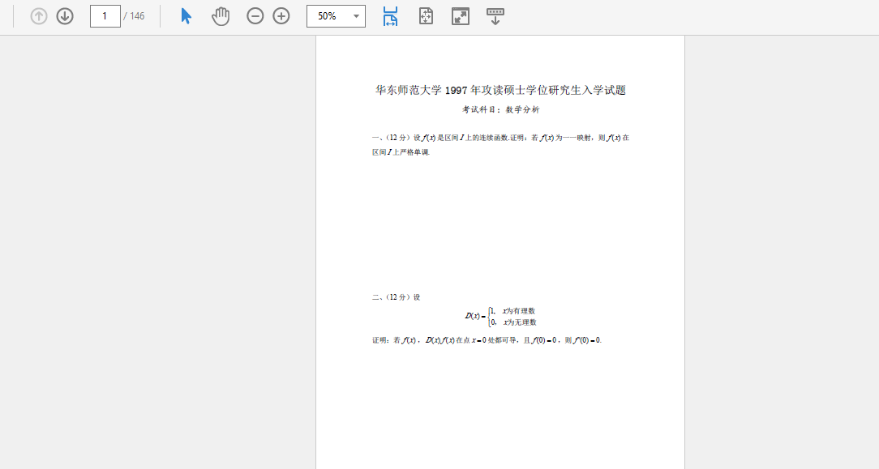Zoom out with the minus button
This screenshot has width=879, height=469.
click(x=255, y=16)
